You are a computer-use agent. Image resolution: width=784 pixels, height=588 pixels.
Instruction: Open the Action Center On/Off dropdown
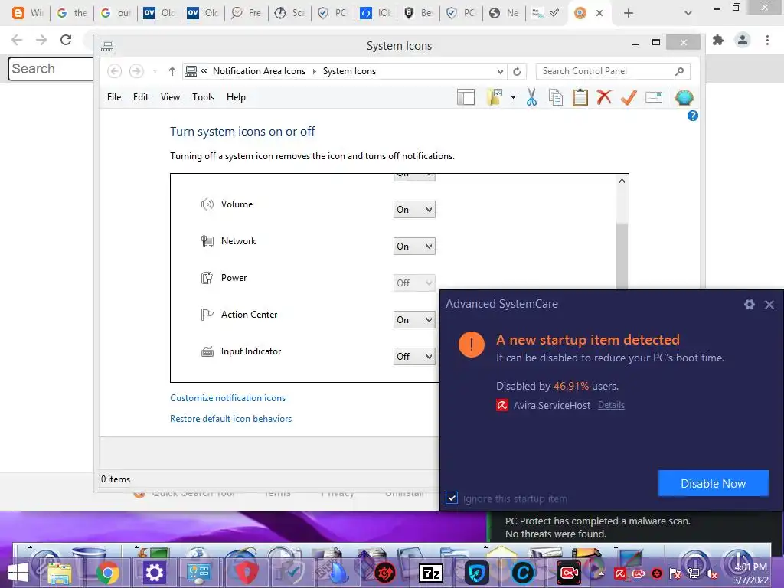pos(414,319)
